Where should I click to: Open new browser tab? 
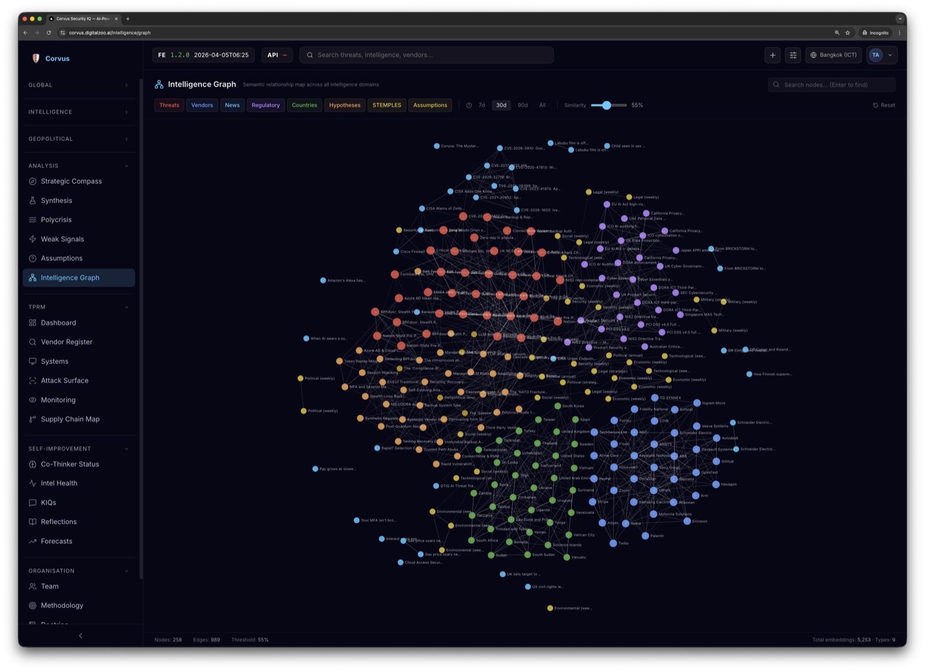pos(128,19)
